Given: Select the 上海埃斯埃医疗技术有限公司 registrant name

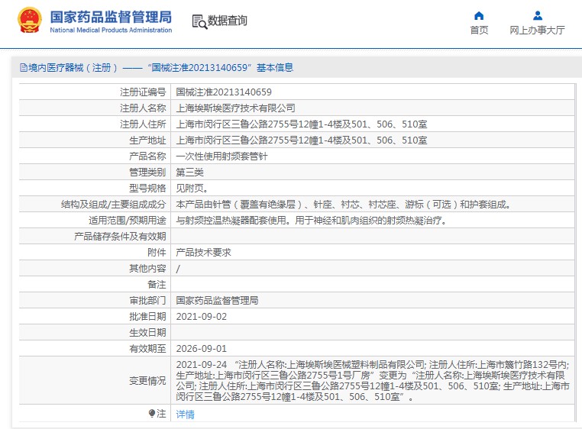Looking at the screenshot, I should point(236,108).
